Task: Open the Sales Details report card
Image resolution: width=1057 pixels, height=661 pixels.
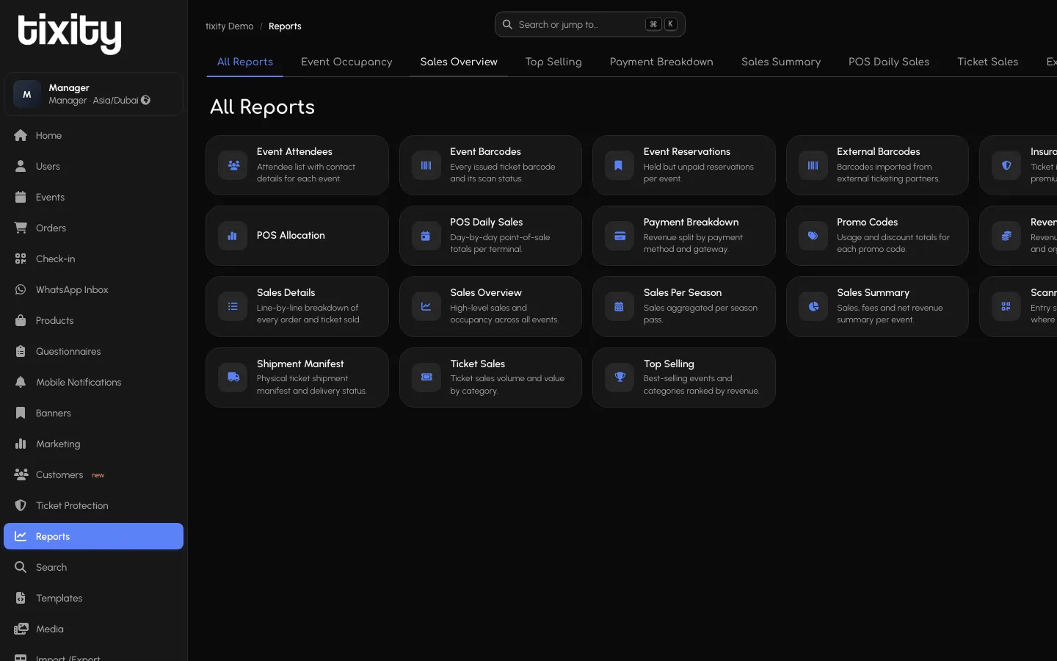Action: tap(297, 306)
